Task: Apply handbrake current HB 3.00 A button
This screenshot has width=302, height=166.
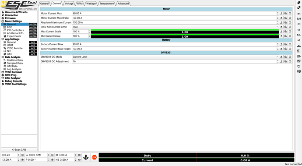Action: (79, 160)
